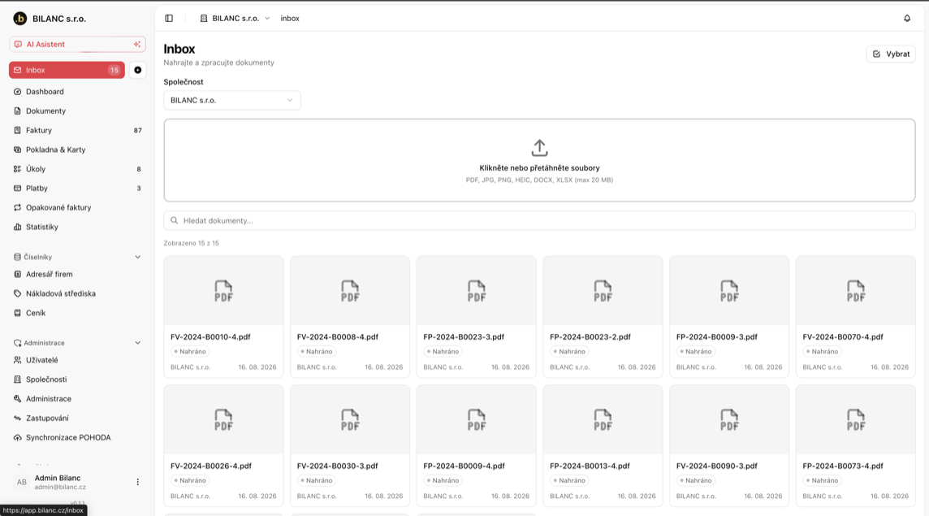
Task: Open the Společnost company dropdown
Action: (x=231, y=100)
